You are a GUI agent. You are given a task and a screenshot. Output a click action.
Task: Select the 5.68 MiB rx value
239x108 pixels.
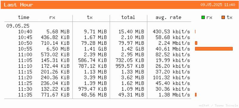(58, 32)
